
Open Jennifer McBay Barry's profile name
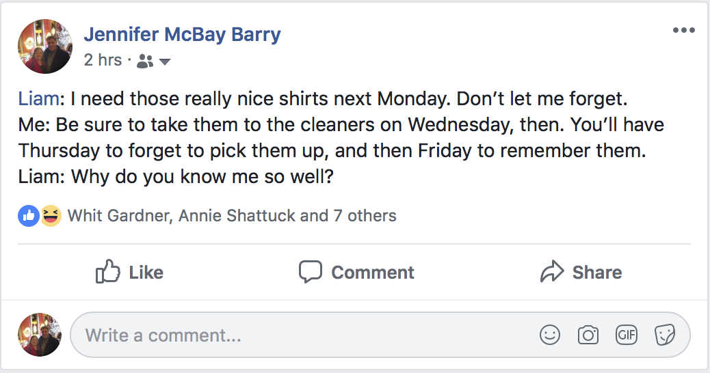click(x=182, y=35)
